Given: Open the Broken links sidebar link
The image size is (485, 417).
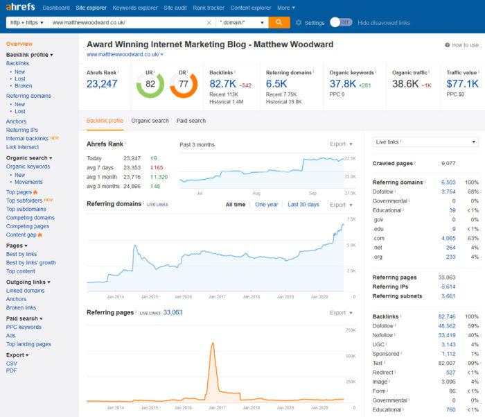Looking at the screenshot, I should [x=20, y=307].
